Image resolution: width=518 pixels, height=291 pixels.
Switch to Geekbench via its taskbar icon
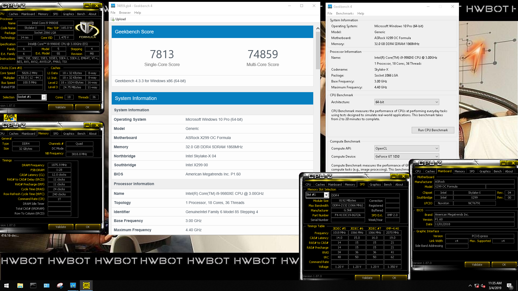(73, 286)
